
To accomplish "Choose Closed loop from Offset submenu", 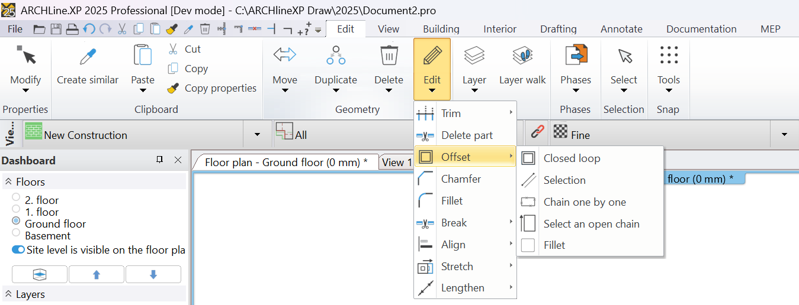I will point(572,158).
